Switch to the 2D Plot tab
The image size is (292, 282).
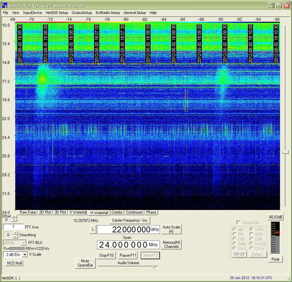[45, 212]
